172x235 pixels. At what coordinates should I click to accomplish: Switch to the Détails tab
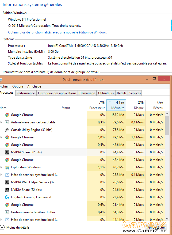121,93
